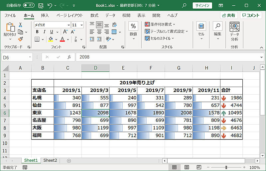Open the search magnifier in title bar
The width and height of the screenshot is (266, 171).
coord(184,5)
